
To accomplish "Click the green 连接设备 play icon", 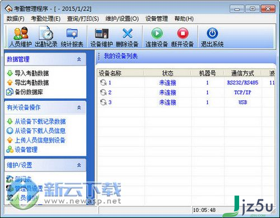I will (x=157, y=34).
